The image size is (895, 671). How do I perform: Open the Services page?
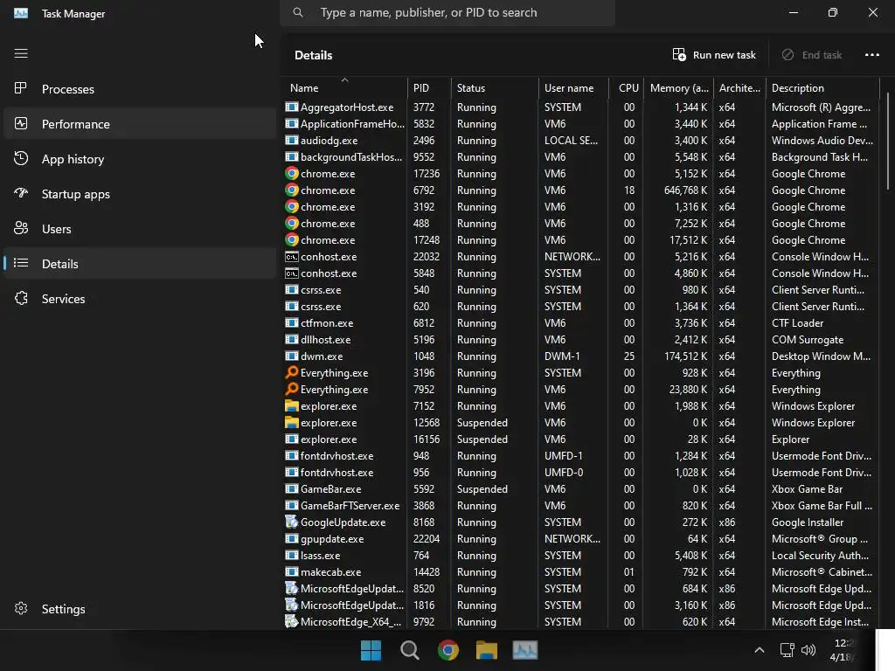[x=140, y=299]
